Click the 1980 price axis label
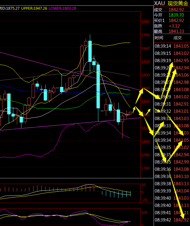 point(145,22)
